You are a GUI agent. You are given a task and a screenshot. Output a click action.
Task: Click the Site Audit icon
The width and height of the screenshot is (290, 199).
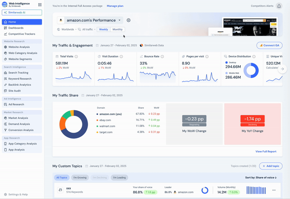click(5, 91)
